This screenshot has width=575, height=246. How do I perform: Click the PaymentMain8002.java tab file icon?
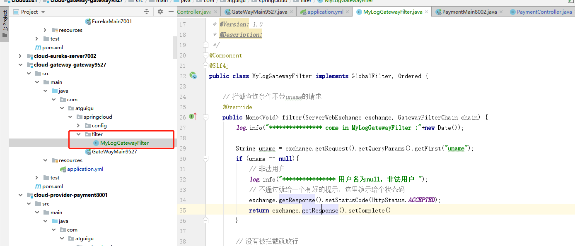click(x=438, y=12)
